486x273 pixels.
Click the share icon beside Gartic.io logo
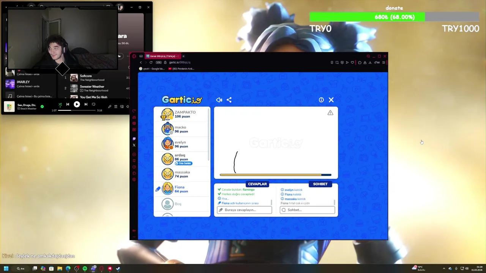(x=229, y=100)
